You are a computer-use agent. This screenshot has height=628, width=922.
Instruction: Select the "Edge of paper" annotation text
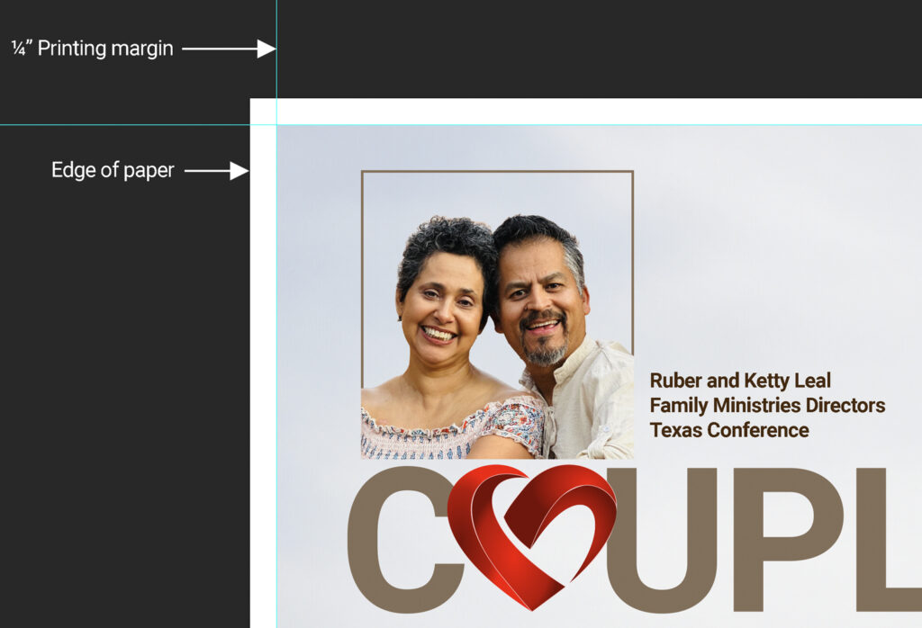113,170
